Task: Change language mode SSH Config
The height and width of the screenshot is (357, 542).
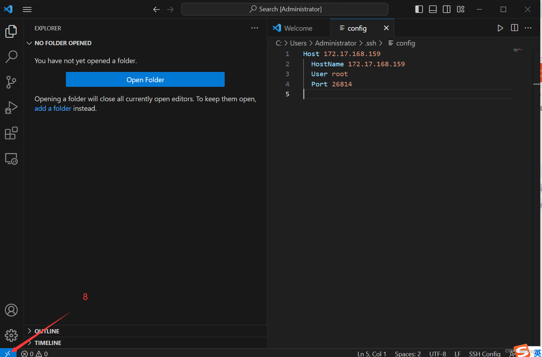Action: (x=485, y=353)
